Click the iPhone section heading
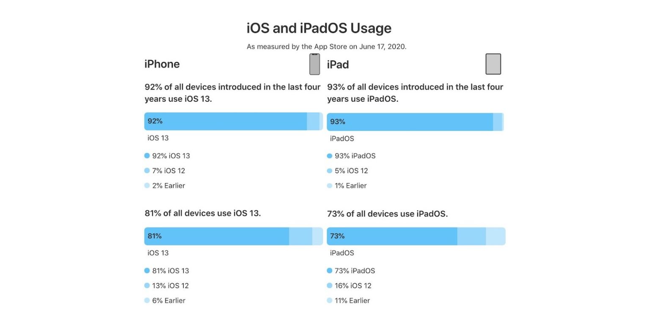Screen dimensions: 650x325 click(x=162, y=64)
